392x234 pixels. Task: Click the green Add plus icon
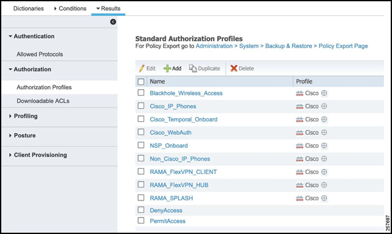tap(167, 68)
